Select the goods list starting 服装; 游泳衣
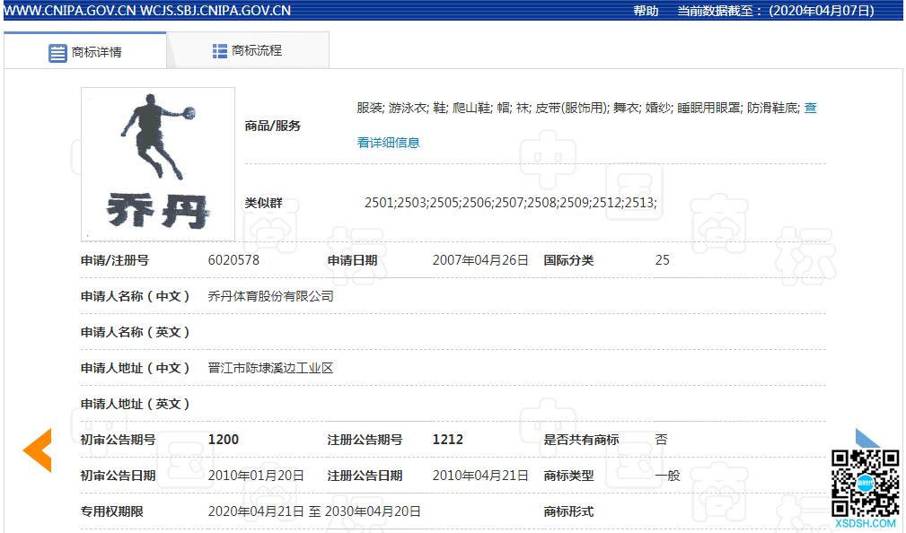 (x=578, y=108)
